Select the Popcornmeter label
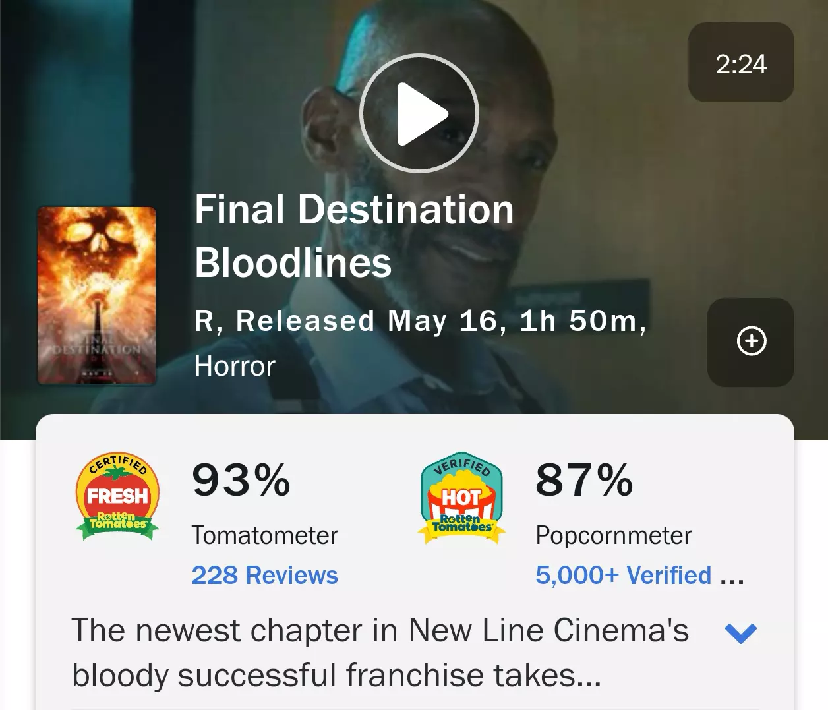The height and width of the screenshot is (710, 828). pos(613,535)
